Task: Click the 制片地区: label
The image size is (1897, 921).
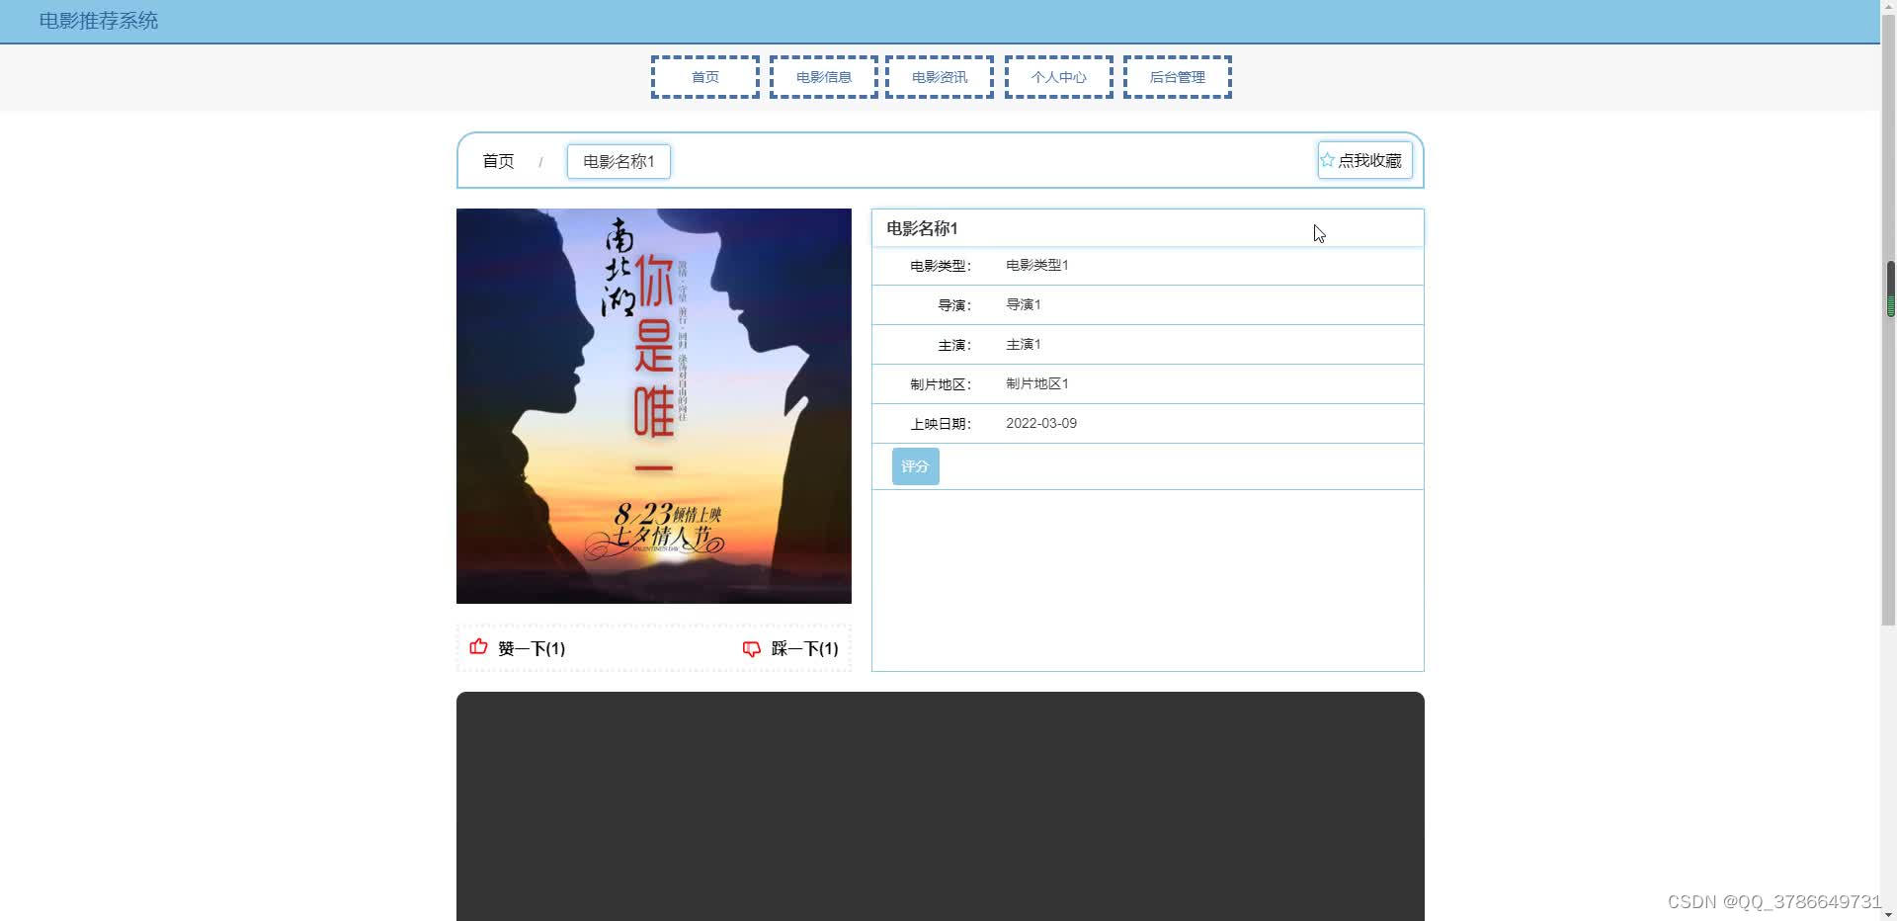Action: pyautogui.click(x=941, y=384)
